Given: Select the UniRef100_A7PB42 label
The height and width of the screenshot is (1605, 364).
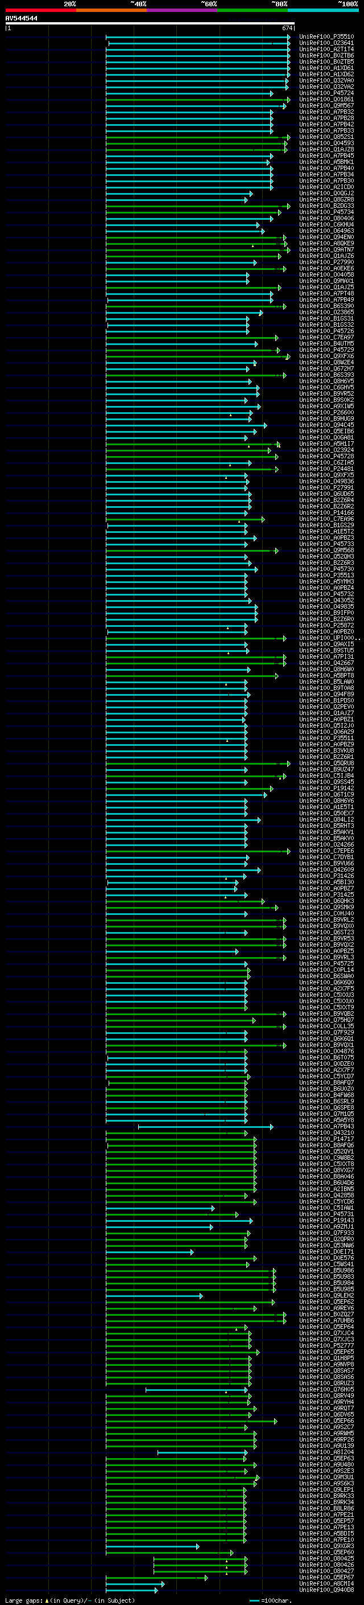Looking at the screenshot, I should click(326, 125).
